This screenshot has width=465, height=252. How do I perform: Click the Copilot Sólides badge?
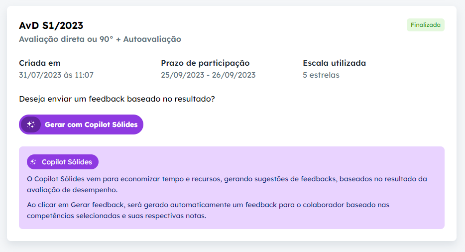pos(63,162)
